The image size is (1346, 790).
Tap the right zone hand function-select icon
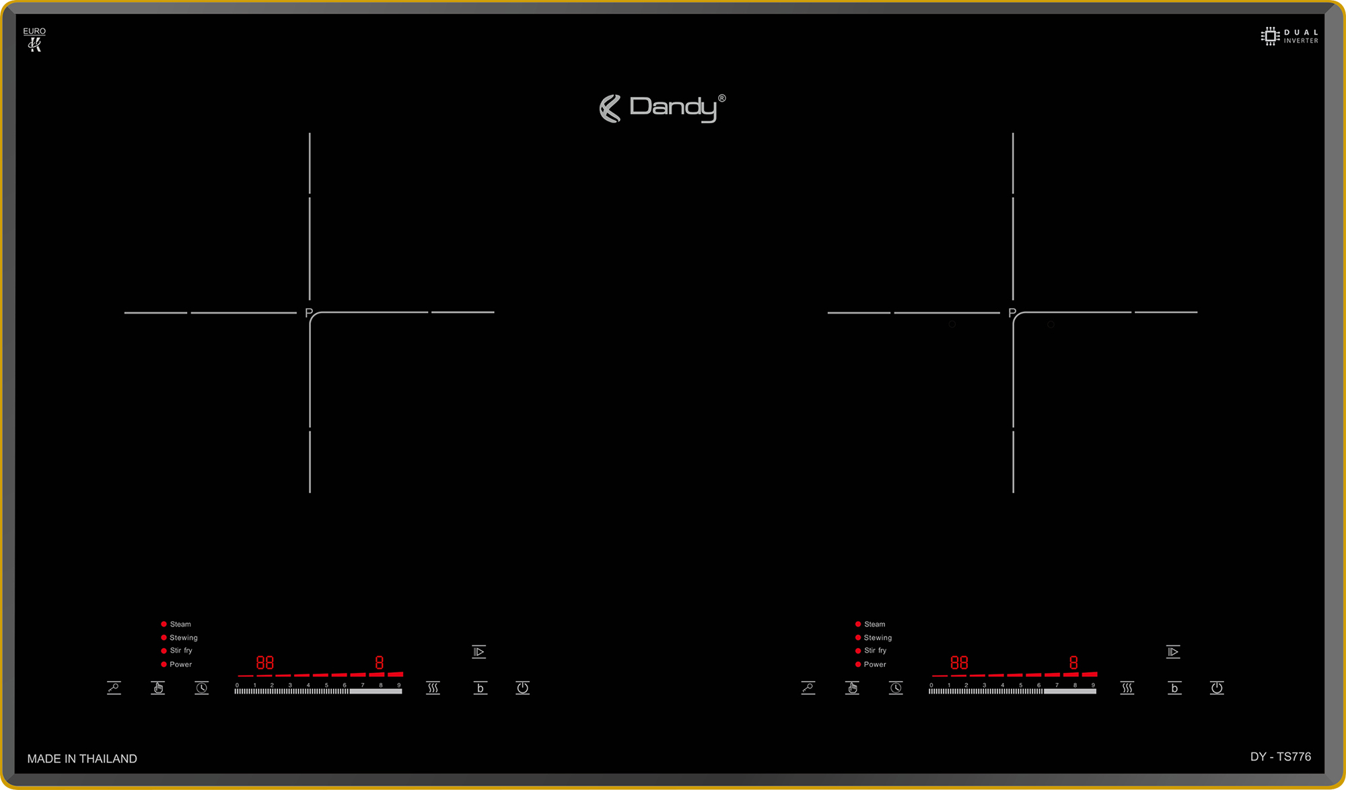coord(852,688)
